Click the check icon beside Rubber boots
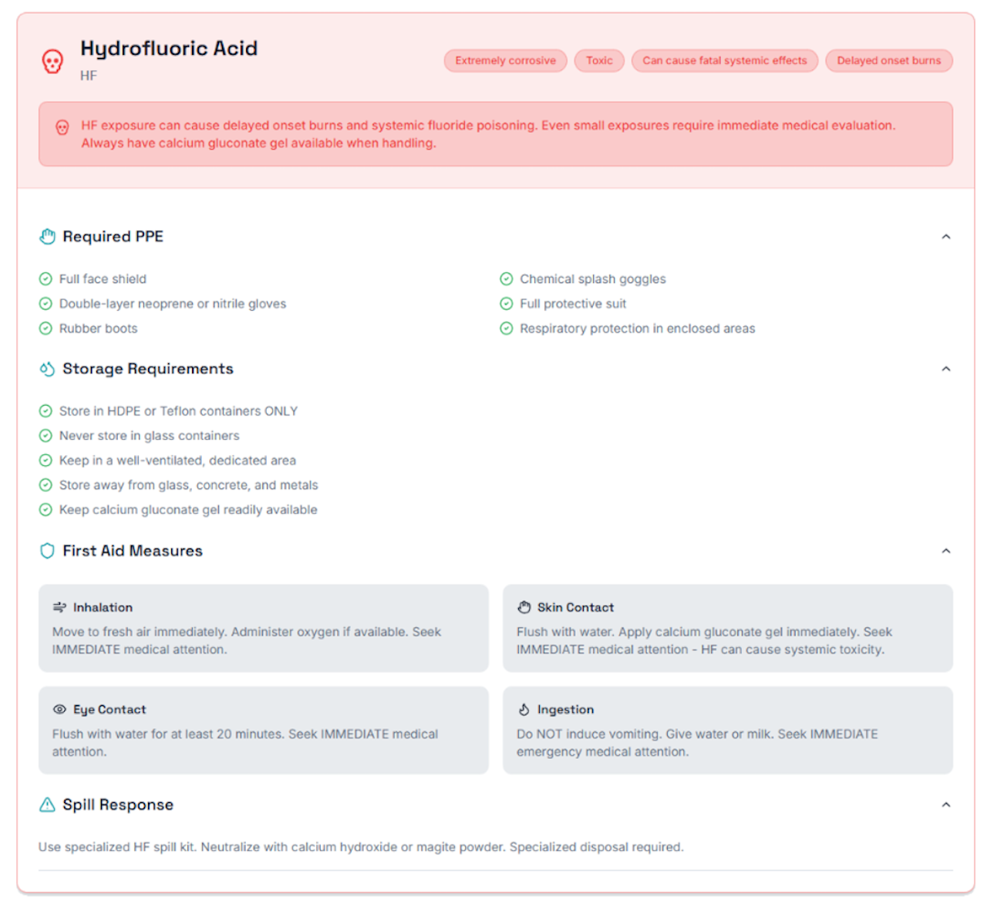This screenshot has width=994, height=904. coord(45,329)
